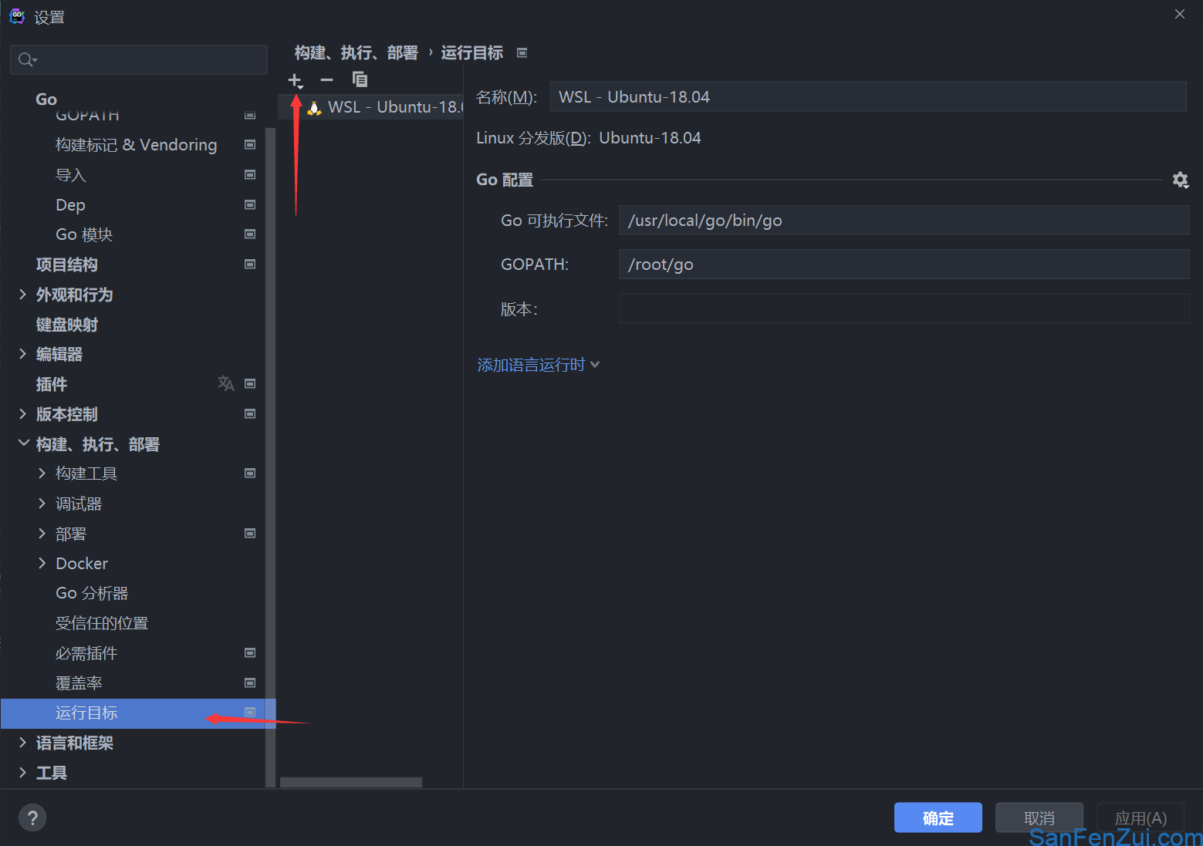Click the 取消 button
The width and height of the screenshot is (1203, 846).
click(1039, 817)
